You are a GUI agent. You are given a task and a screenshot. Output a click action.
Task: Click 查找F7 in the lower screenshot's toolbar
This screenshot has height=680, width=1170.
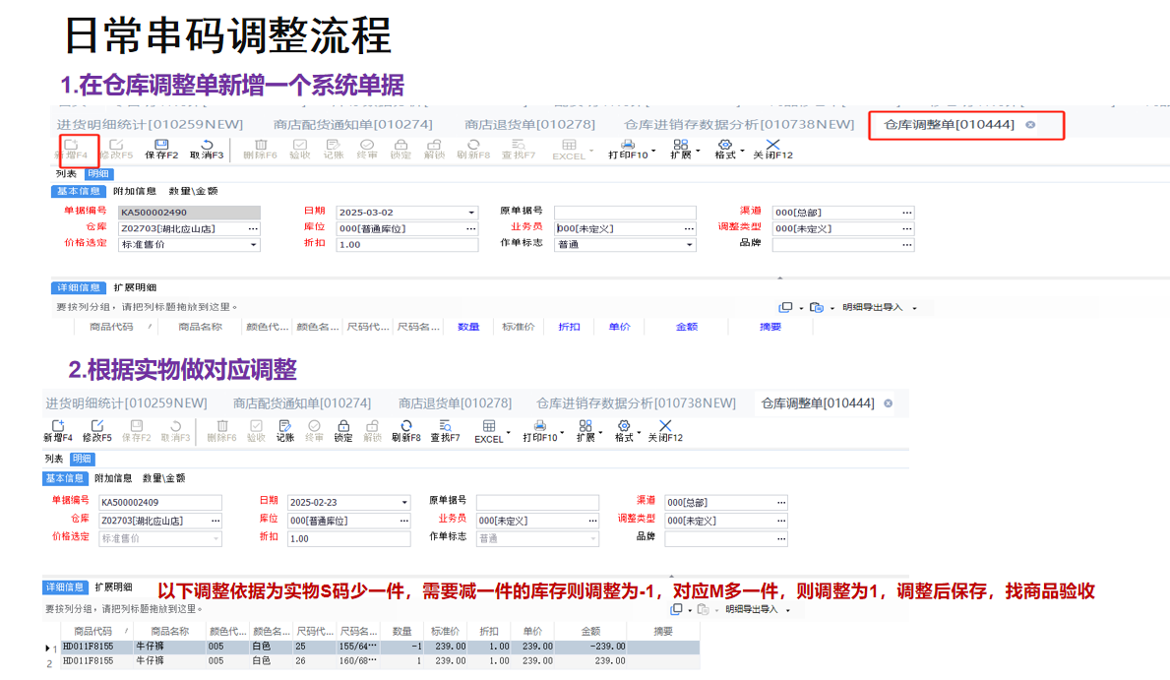[445, 431]
